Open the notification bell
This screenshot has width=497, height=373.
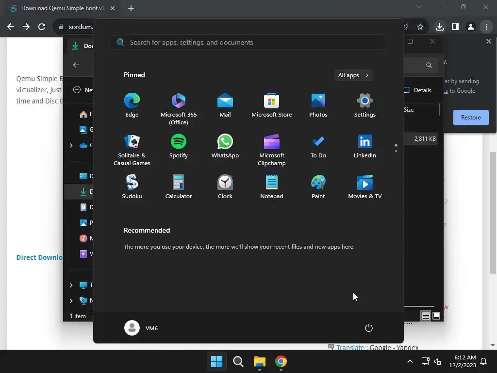(x=484, y=361)
